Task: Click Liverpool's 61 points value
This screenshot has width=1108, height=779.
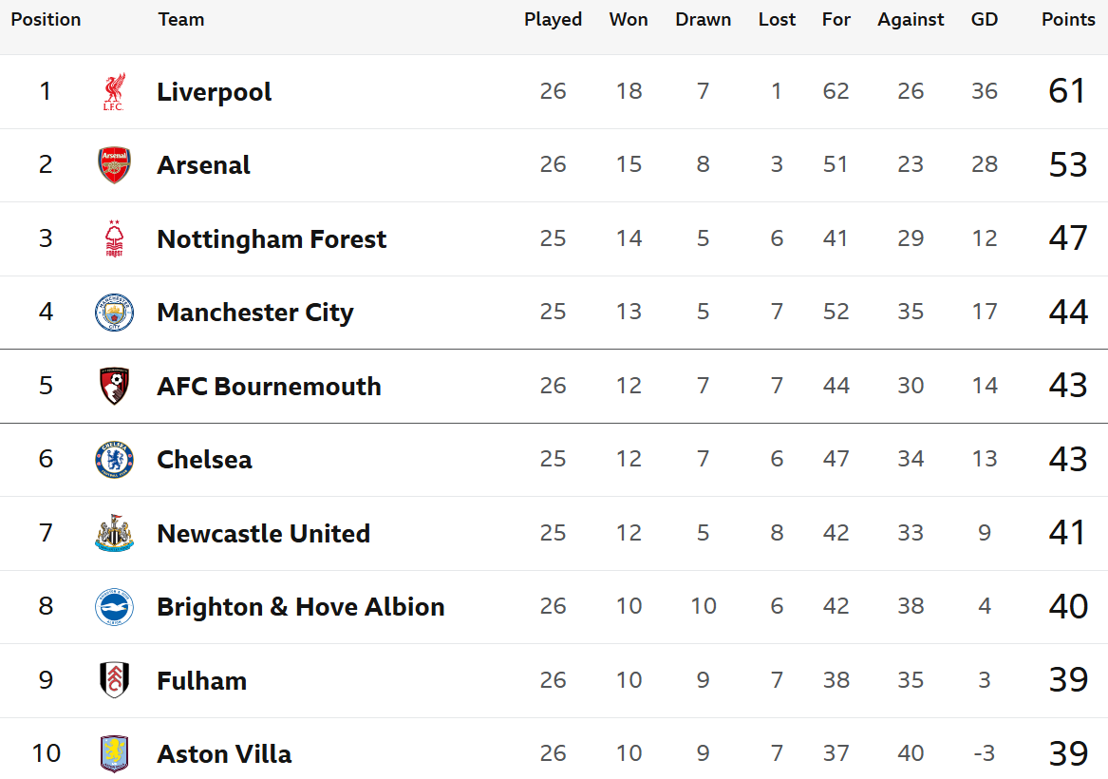Action: point(1067,91)
